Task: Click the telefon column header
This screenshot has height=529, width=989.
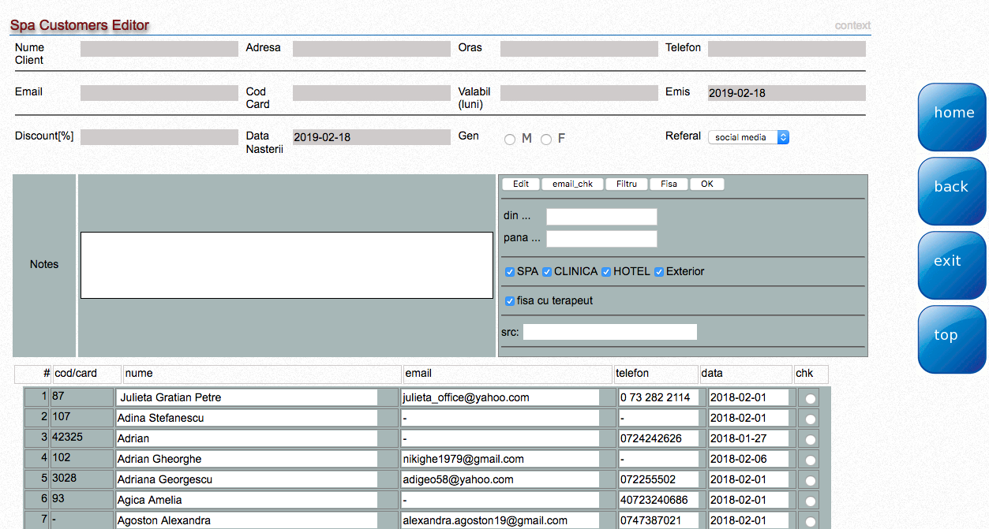Action: [656, 374]
